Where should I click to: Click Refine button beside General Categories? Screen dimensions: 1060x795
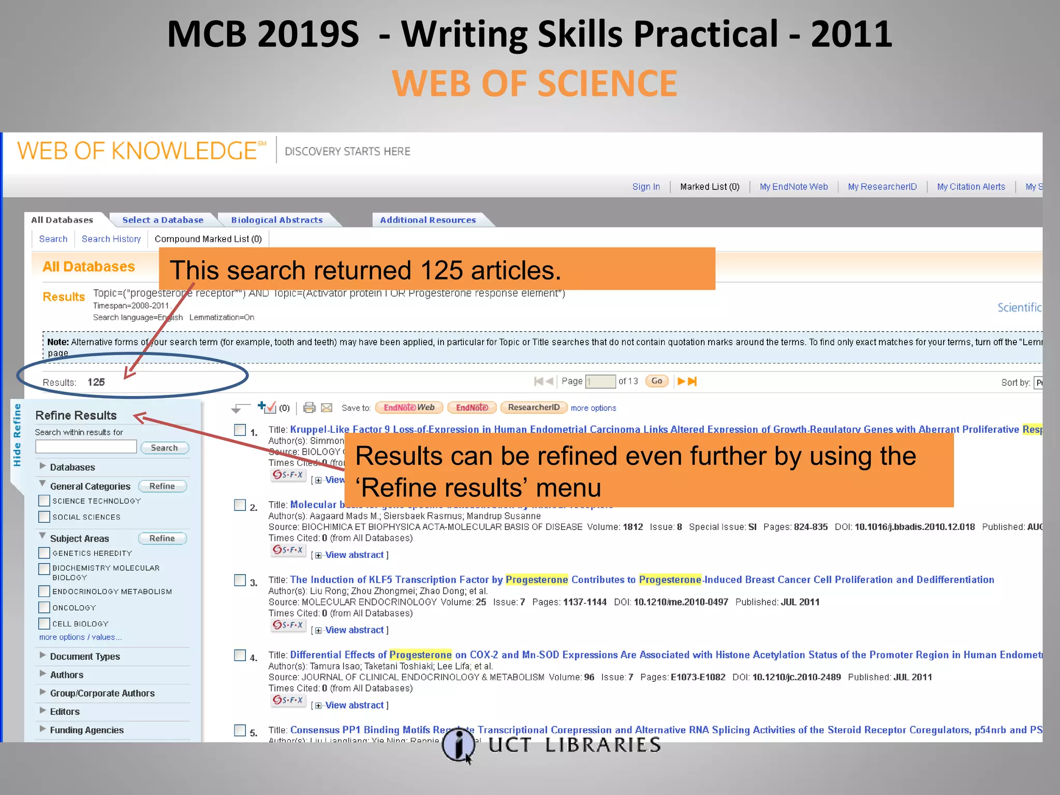click(162, 486)
